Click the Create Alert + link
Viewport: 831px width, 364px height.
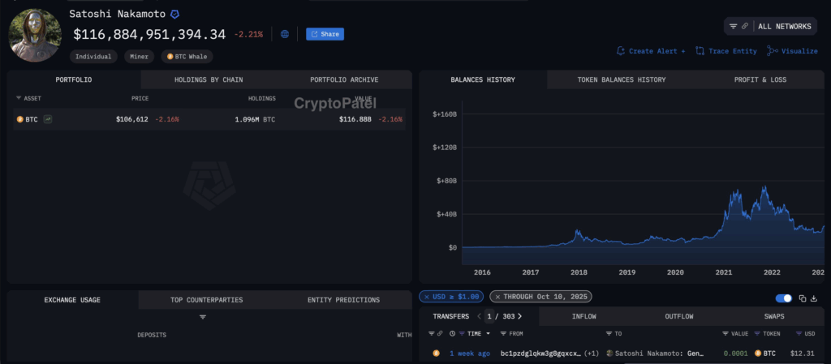(651, 51)
